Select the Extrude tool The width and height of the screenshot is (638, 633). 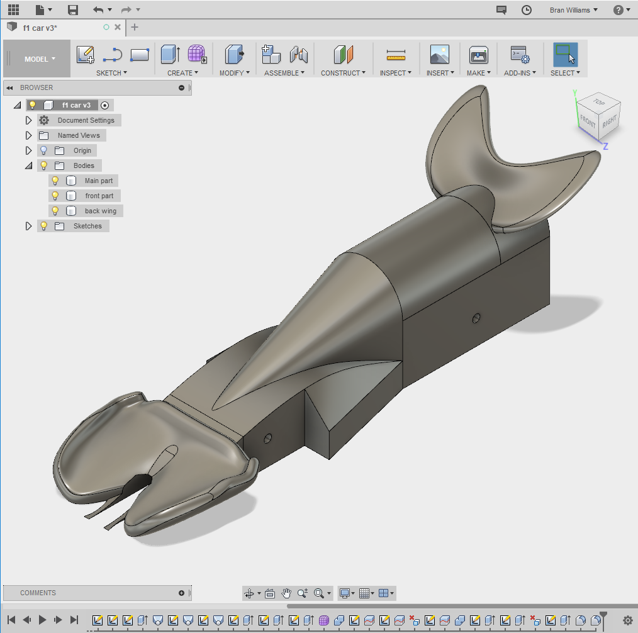coord(170,54)
